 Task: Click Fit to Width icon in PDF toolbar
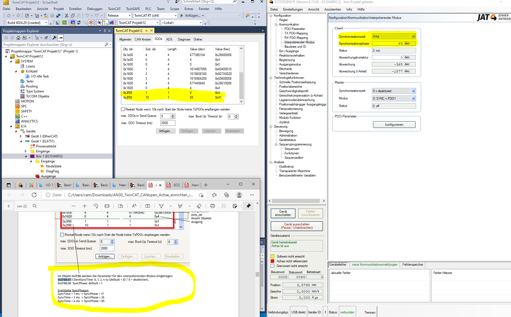[107, 206]
